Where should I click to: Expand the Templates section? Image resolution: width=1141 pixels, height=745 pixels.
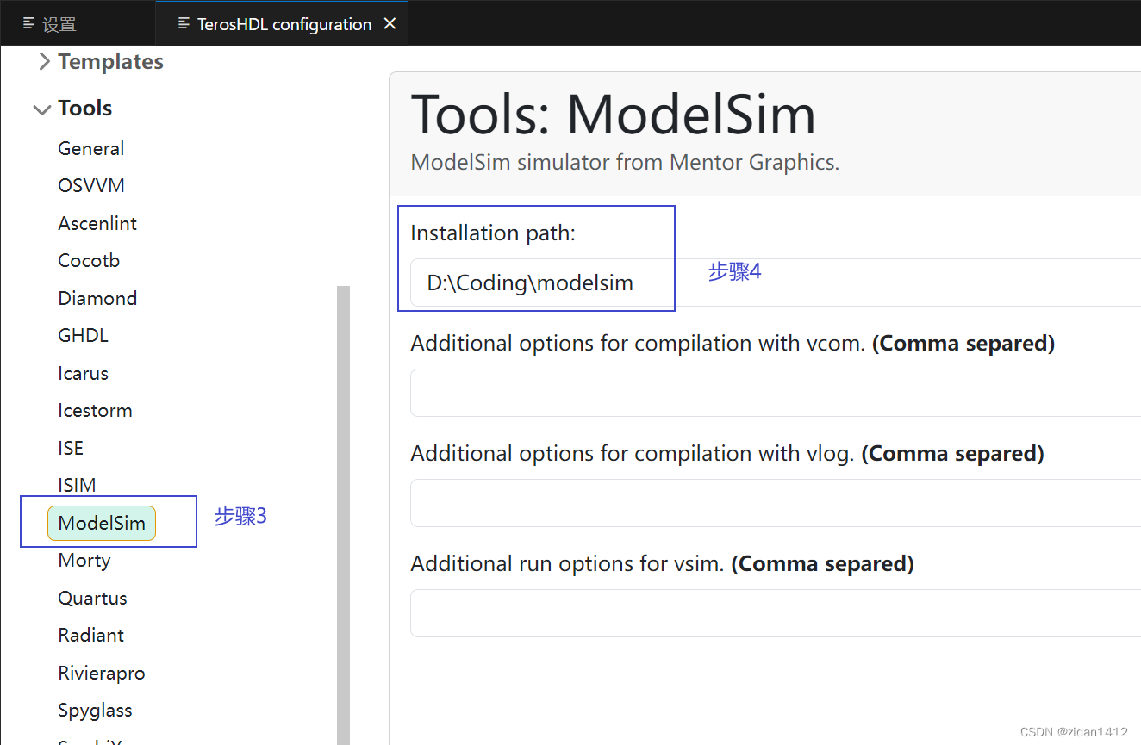110,61
